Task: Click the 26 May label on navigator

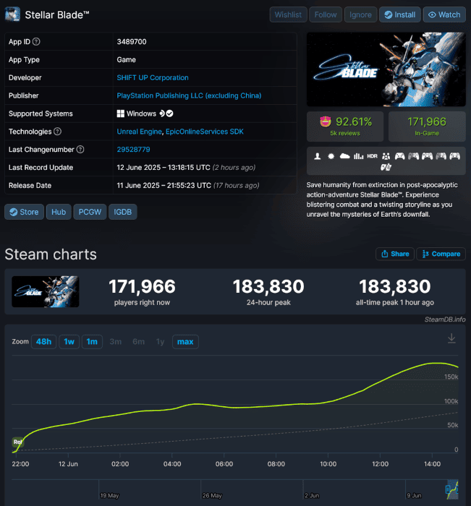Action: 212,496
